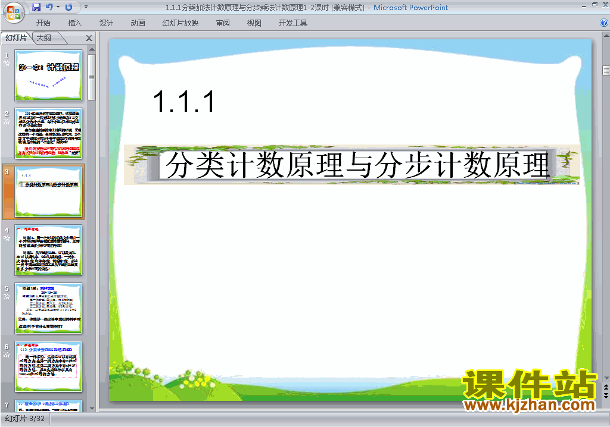Open the 动画 ribbon tab
The image size is (610, 427).
(138, 23)
